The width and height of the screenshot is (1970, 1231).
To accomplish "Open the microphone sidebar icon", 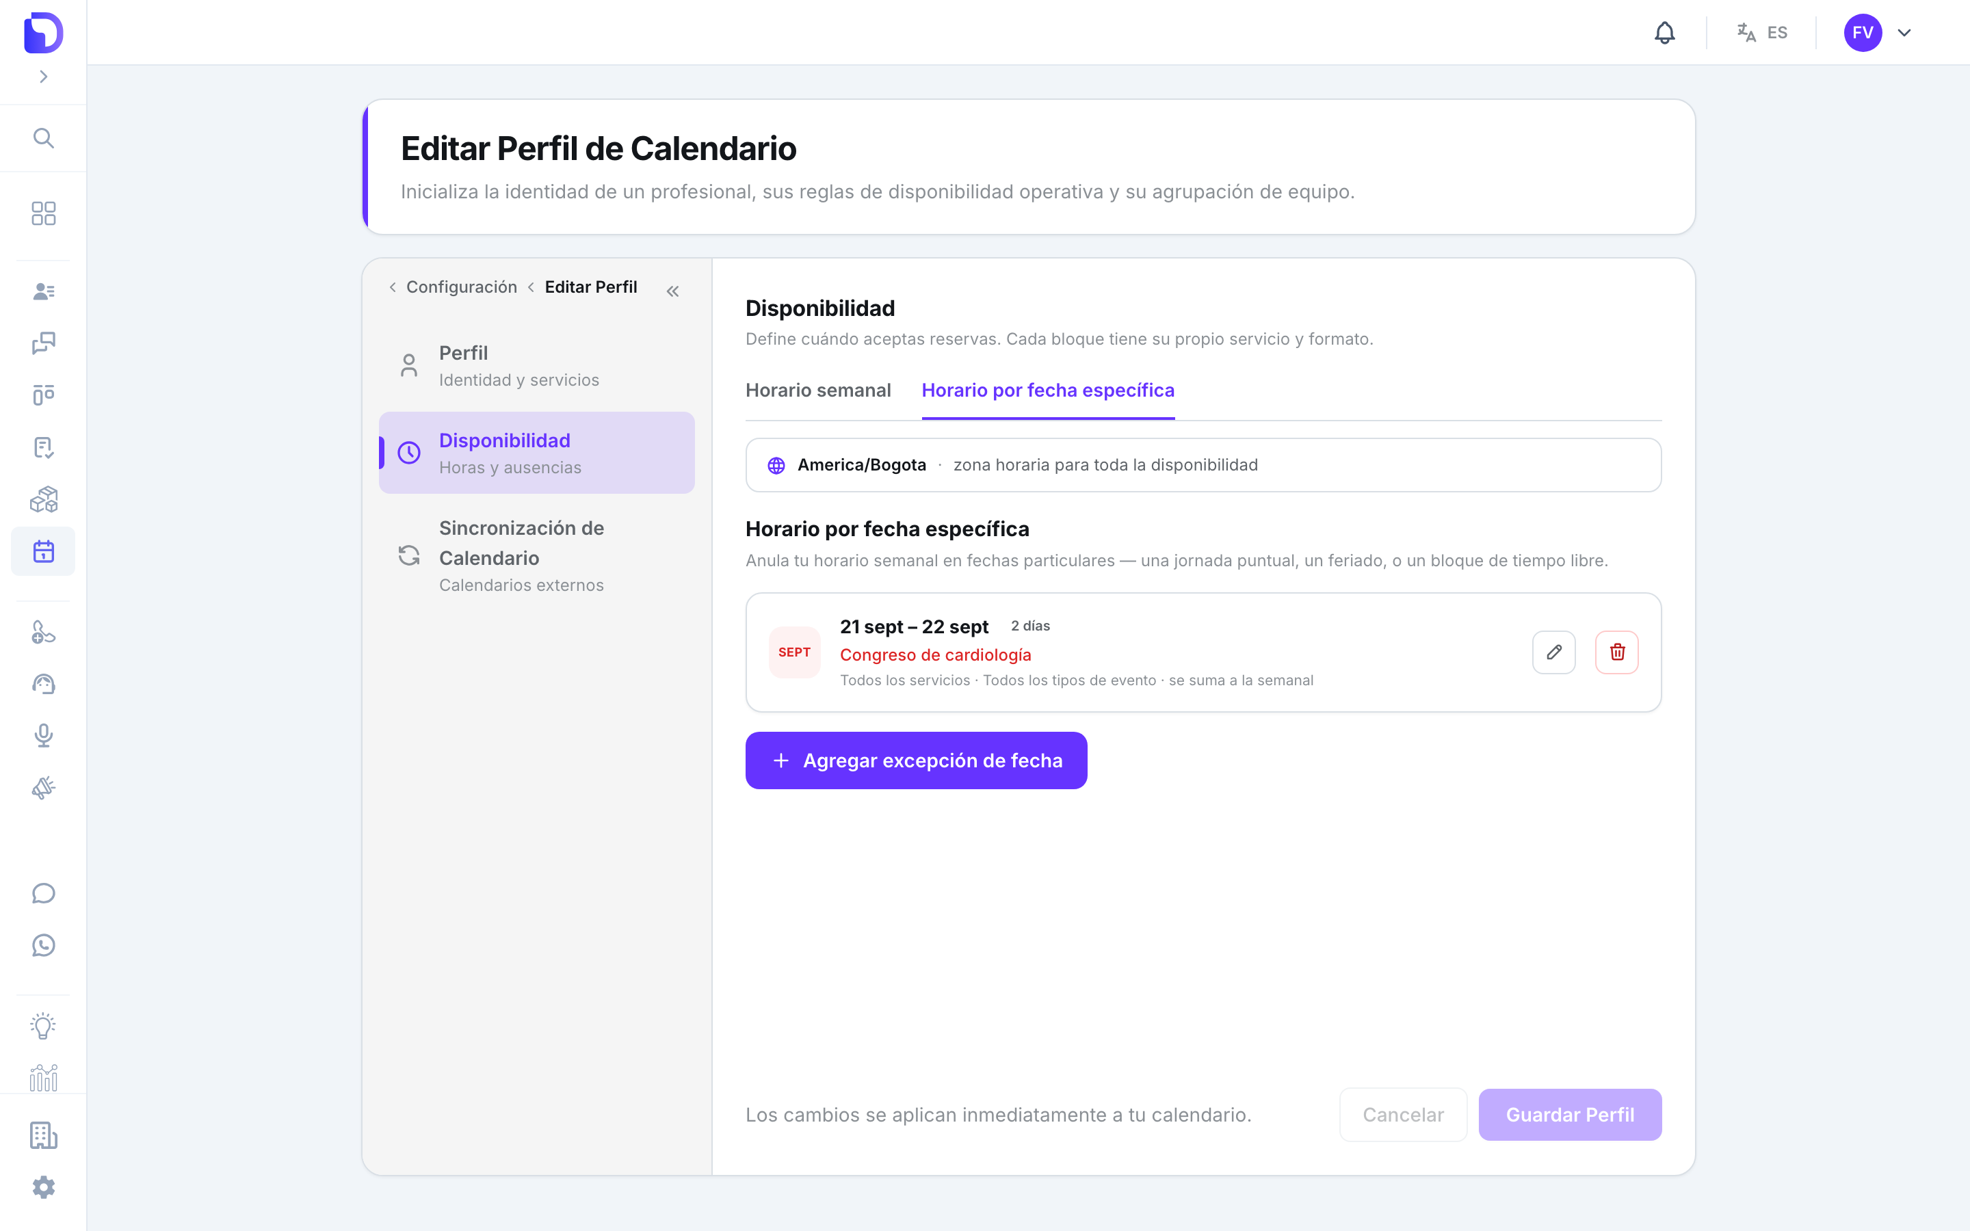I will pyautogui.click(x=43, y=735).
